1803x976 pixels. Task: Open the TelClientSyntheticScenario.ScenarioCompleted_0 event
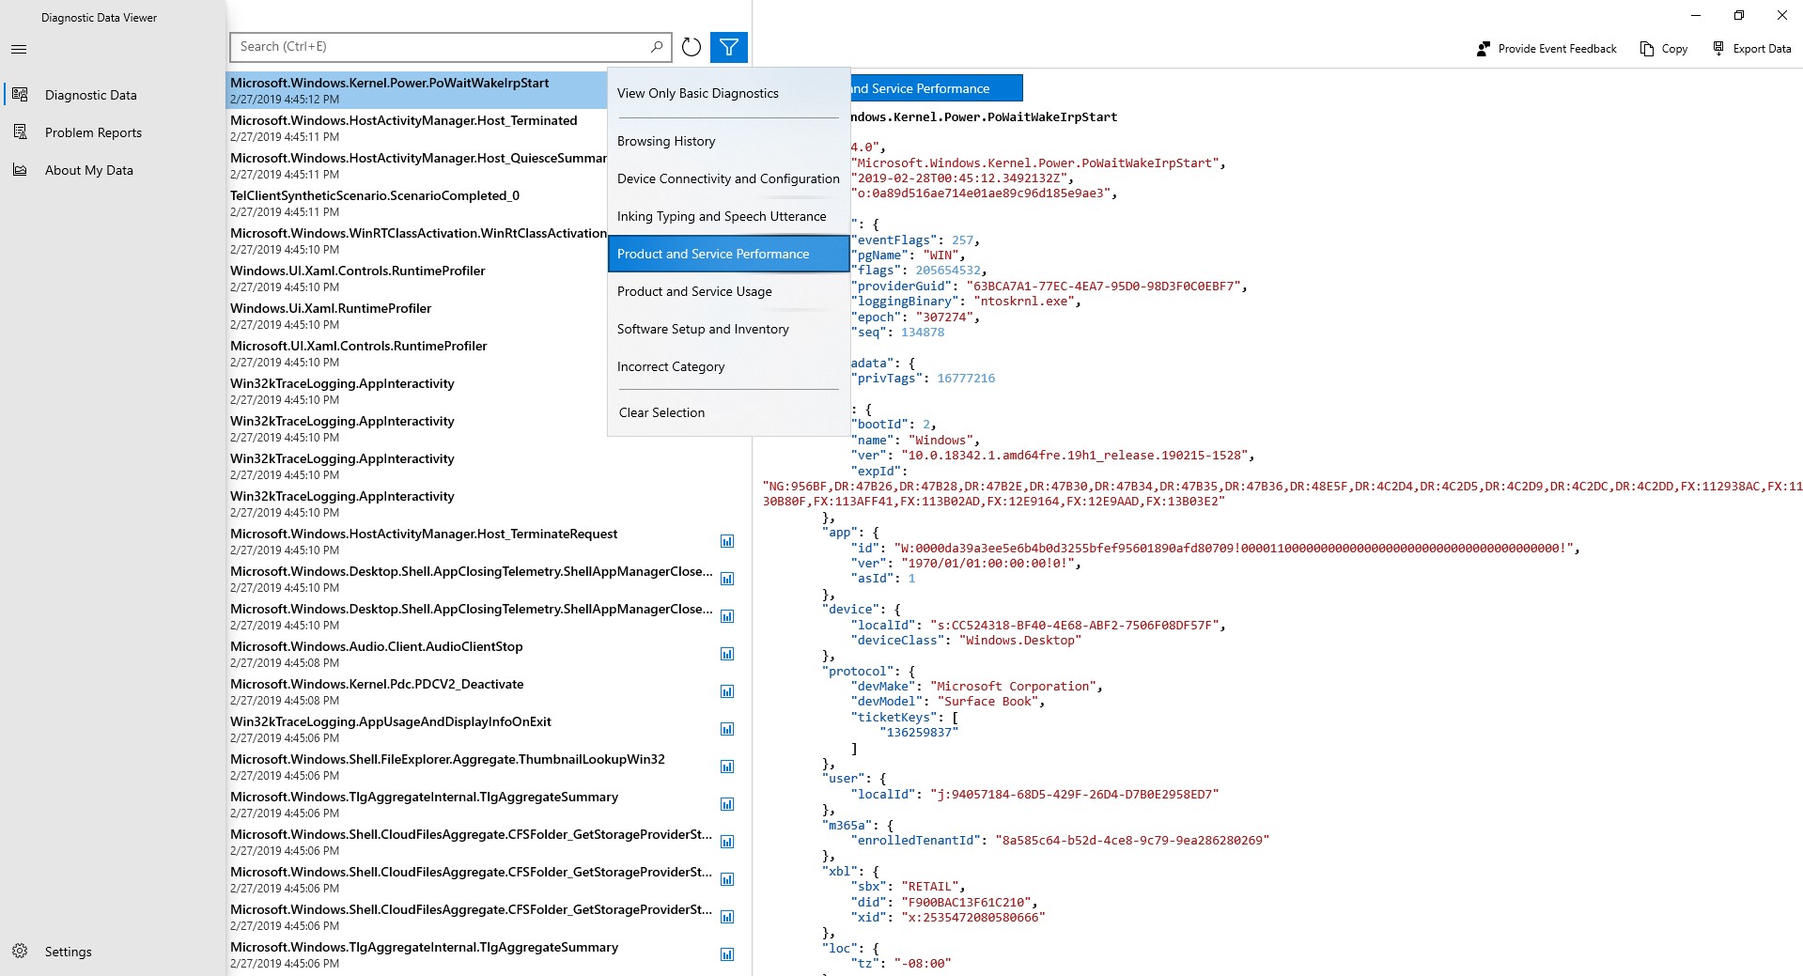[x=374, y=202]
